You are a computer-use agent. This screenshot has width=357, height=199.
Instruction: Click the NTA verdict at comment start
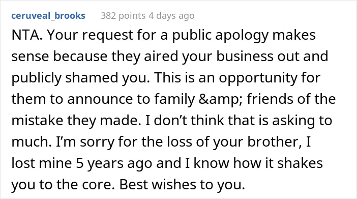pos(27,35)
